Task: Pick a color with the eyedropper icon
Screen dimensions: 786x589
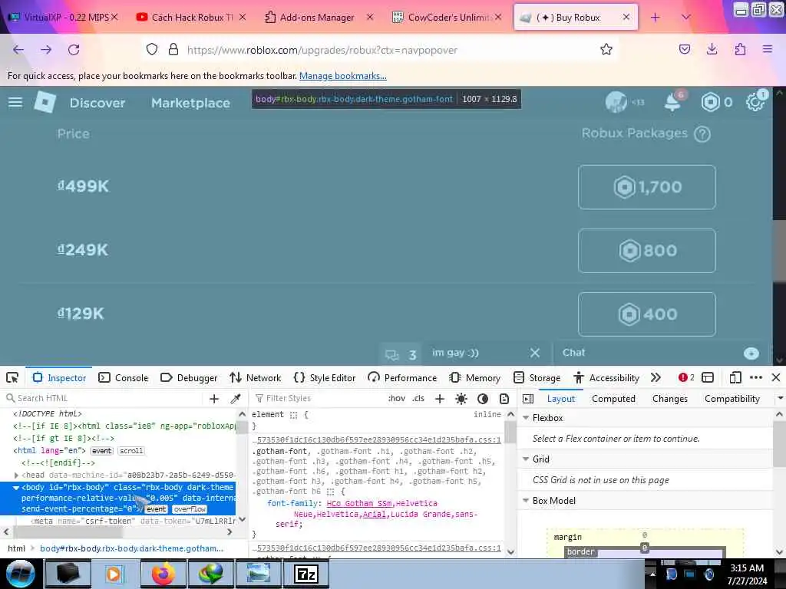Action: (x=236, y=398)
